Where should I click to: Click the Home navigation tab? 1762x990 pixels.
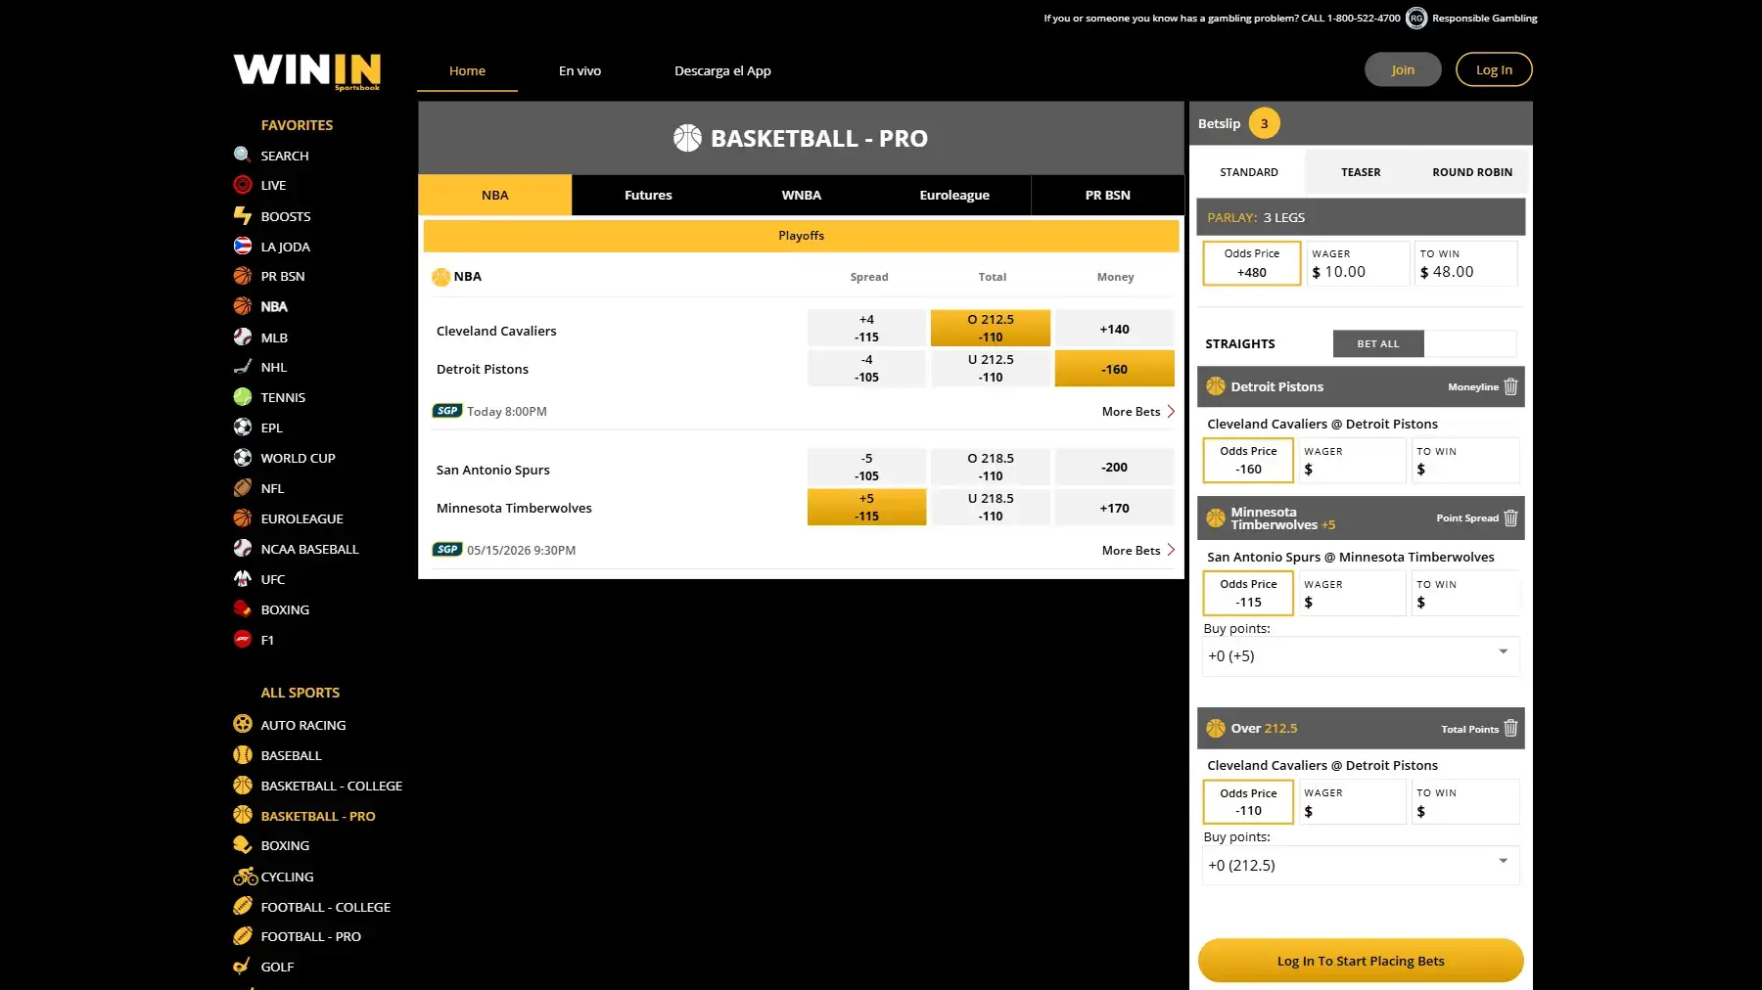[x=467, y=70]
